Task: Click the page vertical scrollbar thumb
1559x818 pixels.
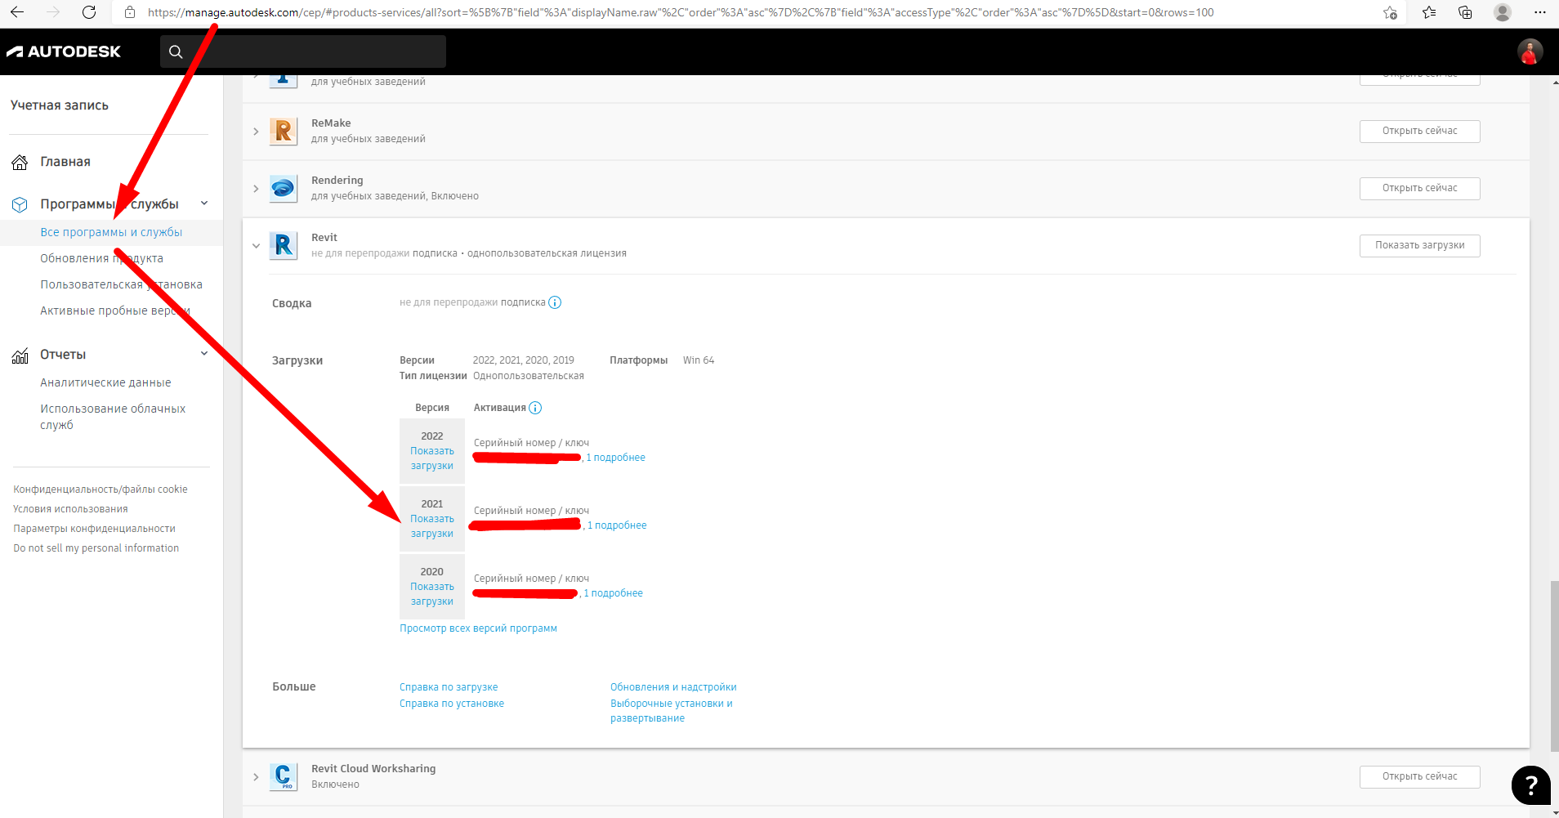Action: click(x=1554, y=665)
